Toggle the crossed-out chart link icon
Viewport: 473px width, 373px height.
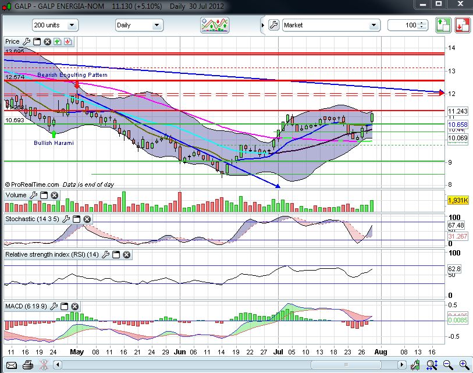pyautogui.click(x=44, y=365)
